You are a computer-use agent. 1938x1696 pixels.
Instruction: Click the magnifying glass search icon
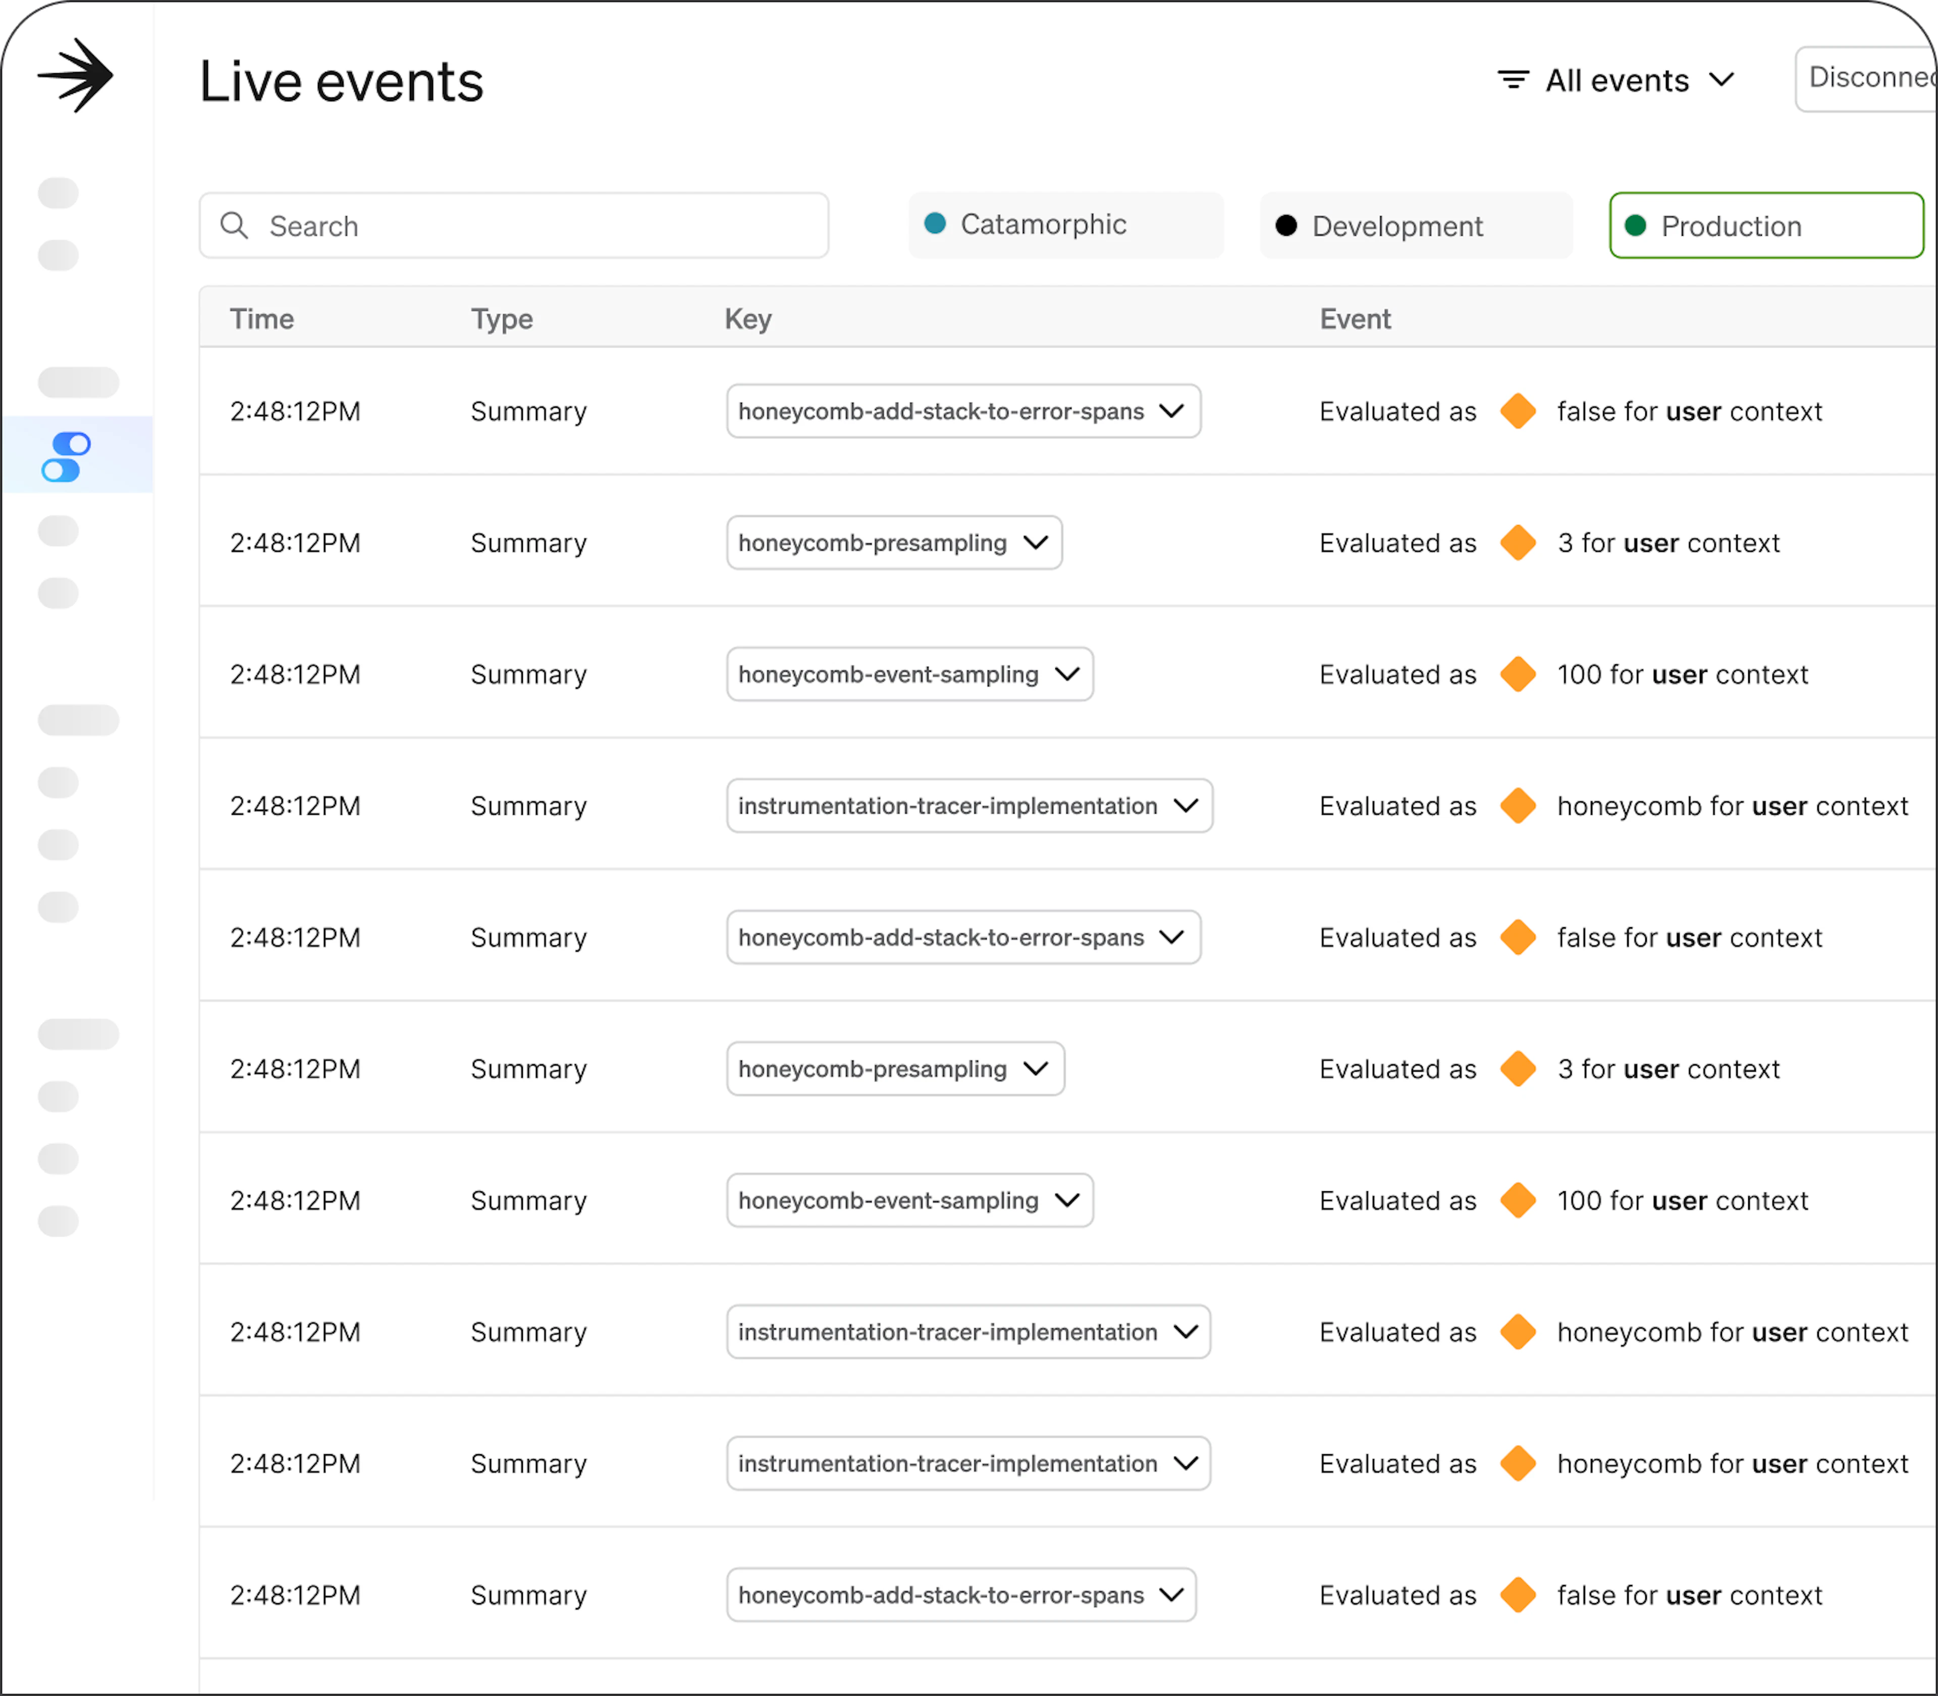[234, 225]
